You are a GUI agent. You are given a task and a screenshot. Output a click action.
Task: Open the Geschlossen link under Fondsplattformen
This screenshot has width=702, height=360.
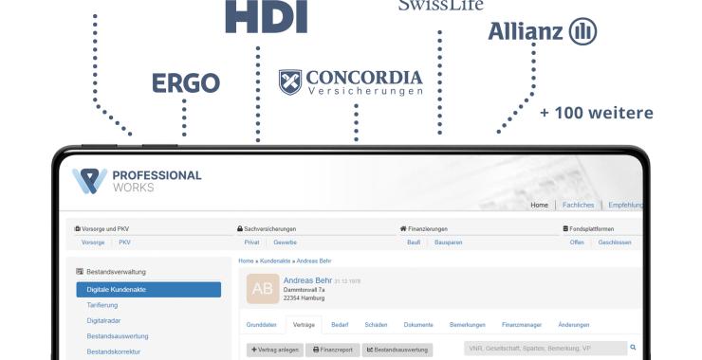coord(615,243)
